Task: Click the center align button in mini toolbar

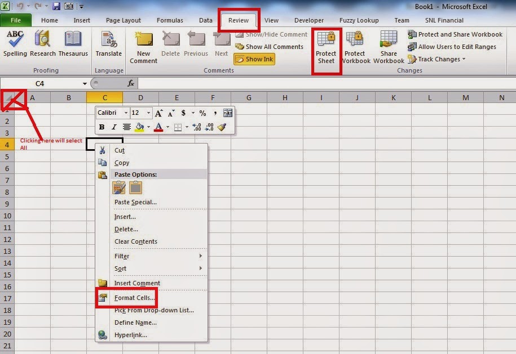Action: coord(127,127)
